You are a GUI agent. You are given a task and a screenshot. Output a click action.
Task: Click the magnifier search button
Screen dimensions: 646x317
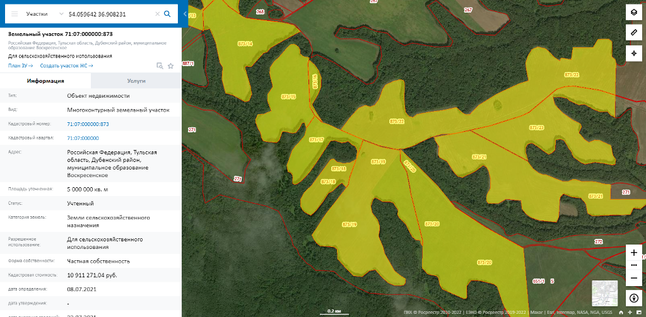coord(167,13)
